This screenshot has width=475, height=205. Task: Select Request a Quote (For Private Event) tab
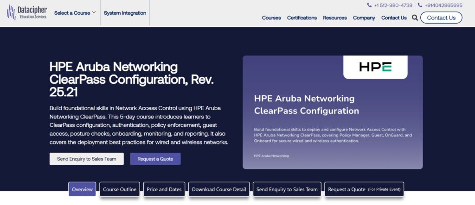[x=364, y=189]
